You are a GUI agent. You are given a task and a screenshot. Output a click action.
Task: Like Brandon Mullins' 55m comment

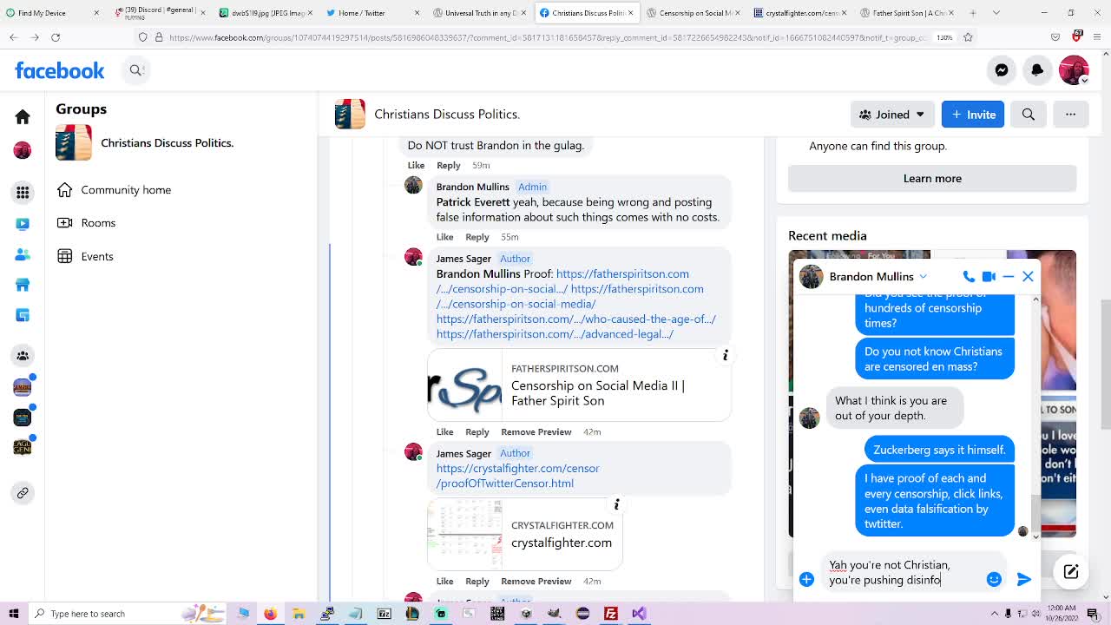click(x=444, y=237)
